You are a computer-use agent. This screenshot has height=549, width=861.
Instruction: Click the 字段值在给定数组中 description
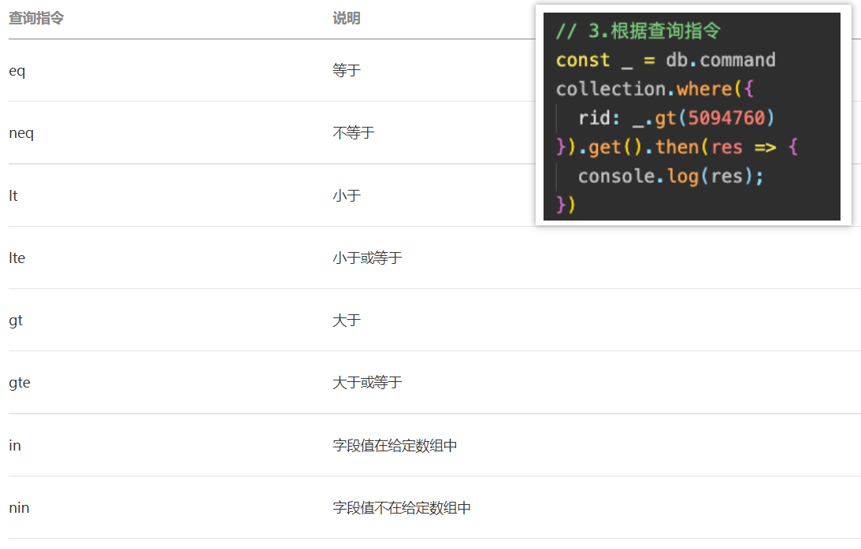pyautogui.click(x=395, y=446)
